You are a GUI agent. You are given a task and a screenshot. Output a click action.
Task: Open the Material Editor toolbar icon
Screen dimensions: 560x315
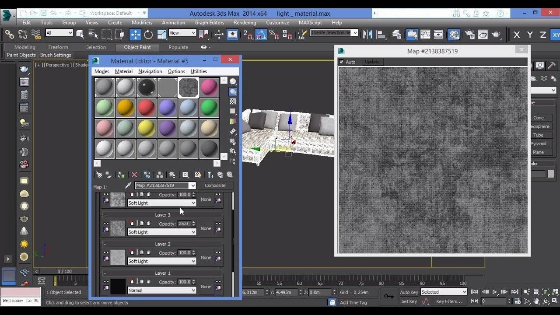454,34
